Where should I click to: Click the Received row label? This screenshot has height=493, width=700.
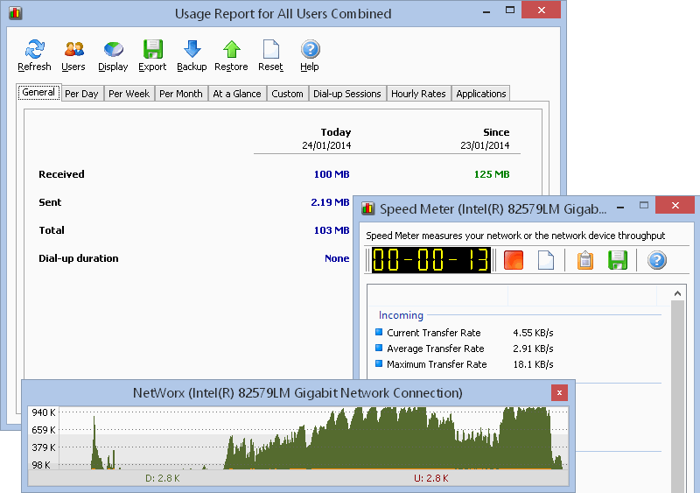point(61,174)
